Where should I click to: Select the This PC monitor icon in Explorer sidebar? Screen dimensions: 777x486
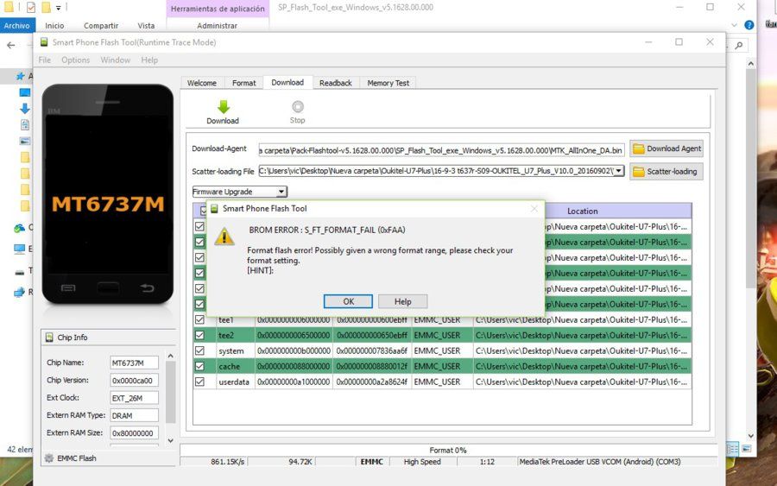pyautogui.click(x=19, y=249)
